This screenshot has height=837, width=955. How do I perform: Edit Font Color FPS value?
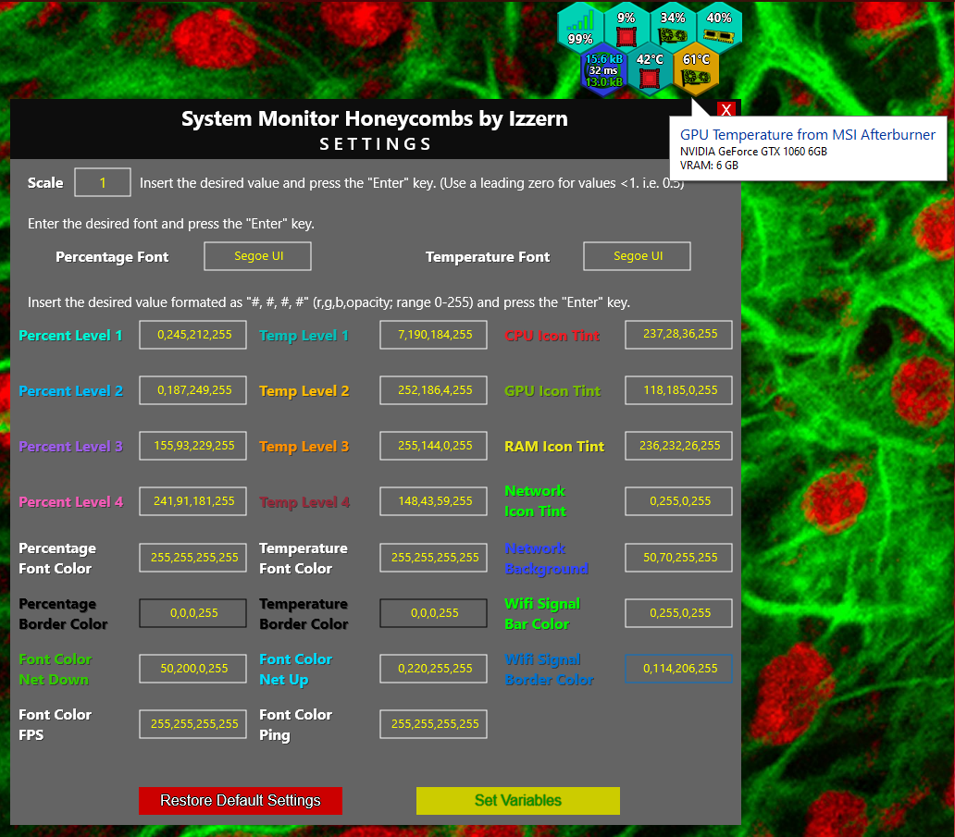(193, 724)
